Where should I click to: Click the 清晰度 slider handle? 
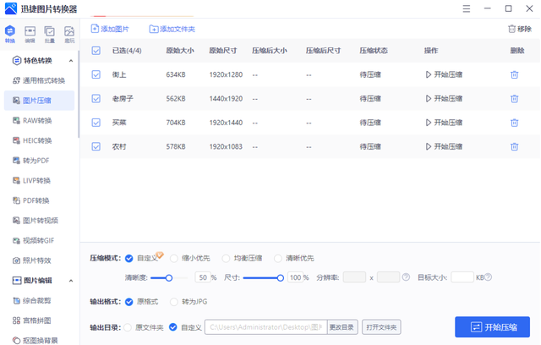coord(169,277)
